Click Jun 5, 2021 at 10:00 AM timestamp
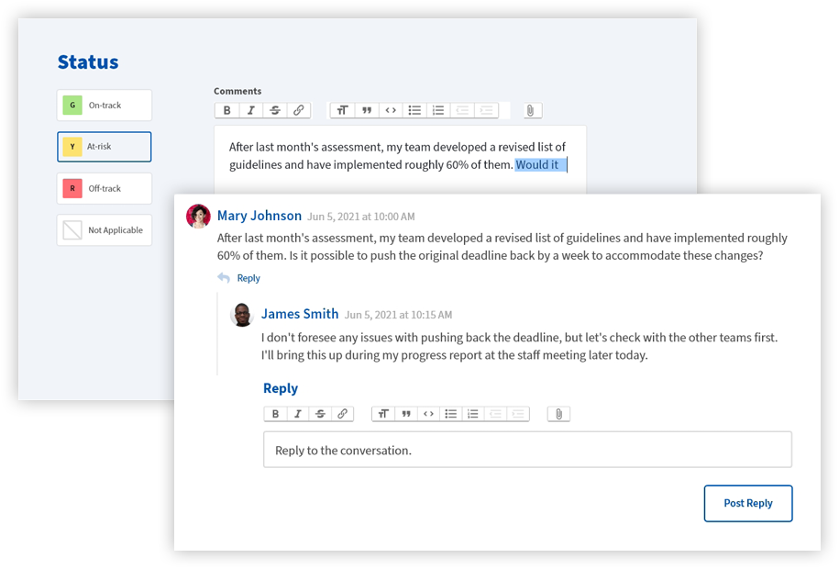This screenshot has height=569, width=839. pos(361,217)
